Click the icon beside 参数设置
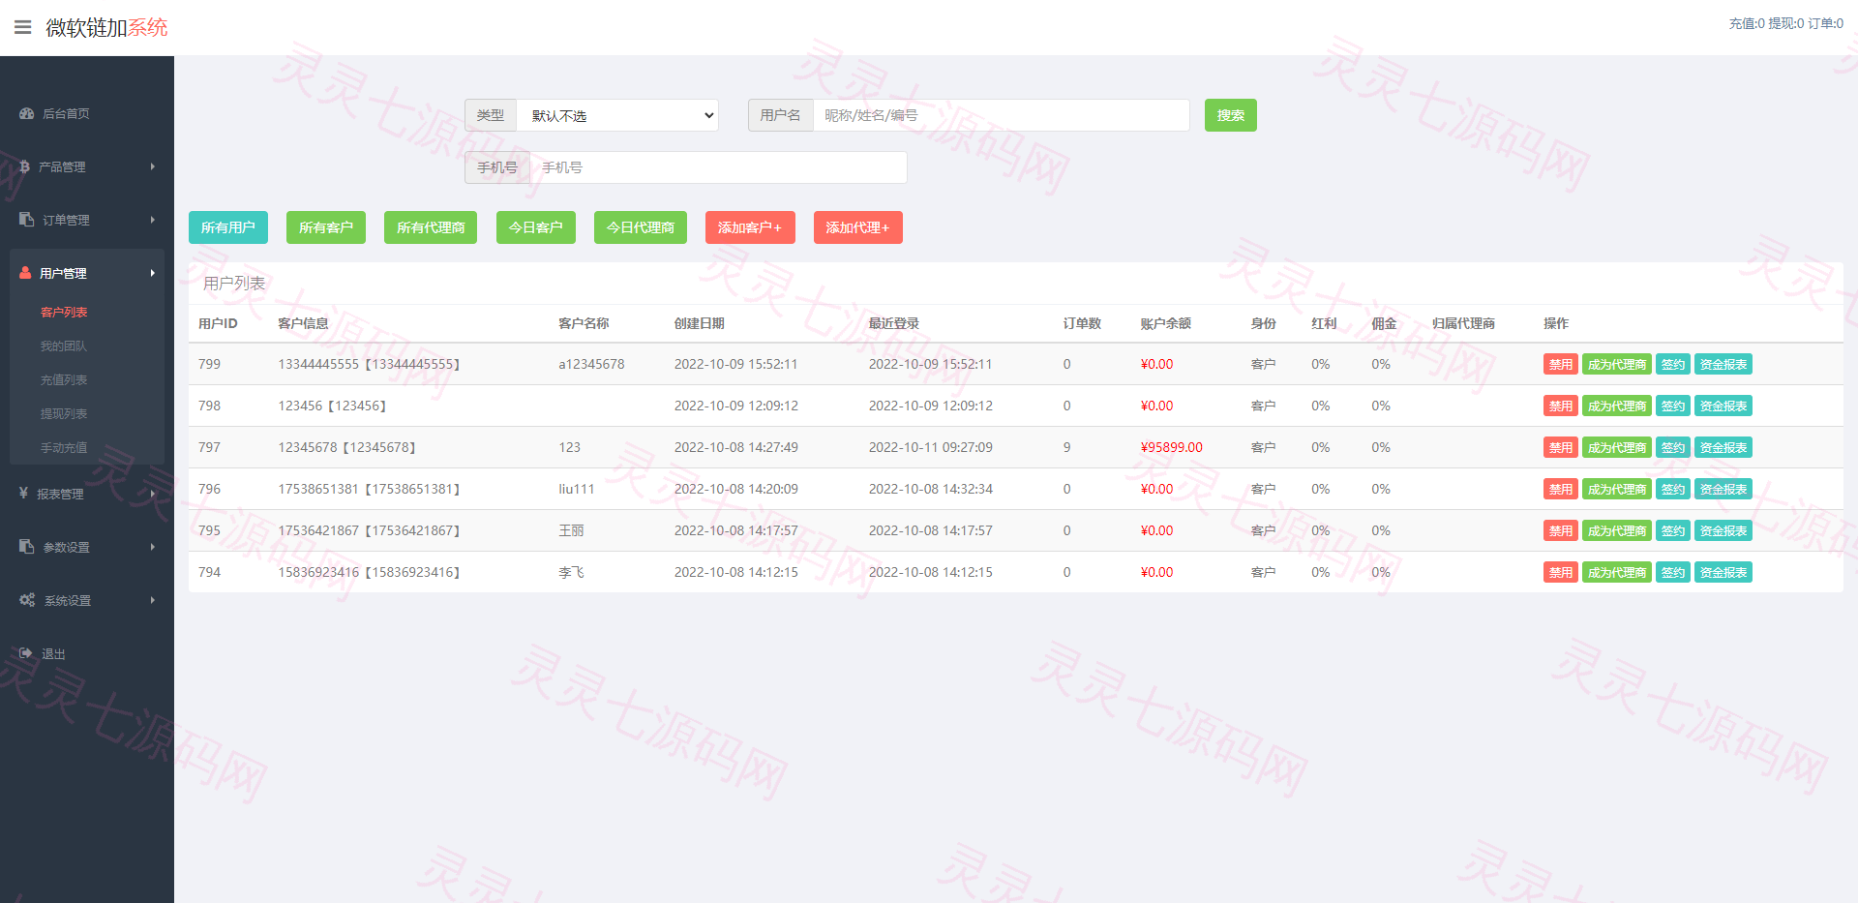This screenshot has height=903, width=1858. pyautogui.click(x=27, y=547)
